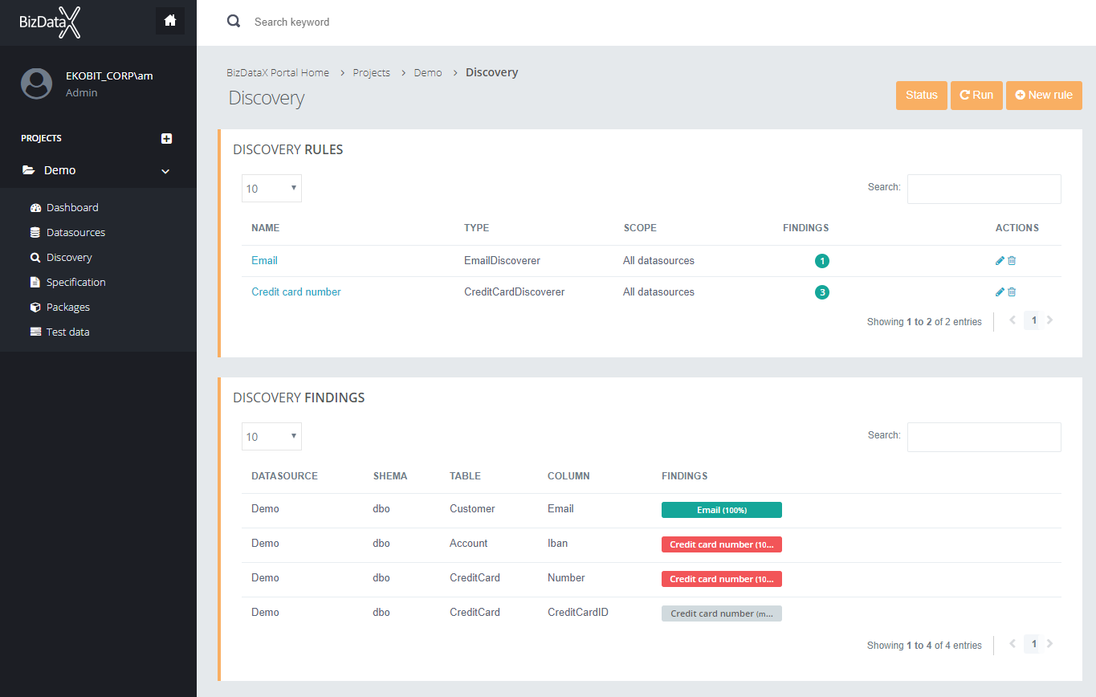Open page size dropdown in Discovery Rules
The height and width of the screenshot is (697, 1096).
271,189
